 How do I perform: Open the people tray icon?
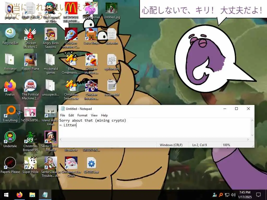[x=215, y=195]
